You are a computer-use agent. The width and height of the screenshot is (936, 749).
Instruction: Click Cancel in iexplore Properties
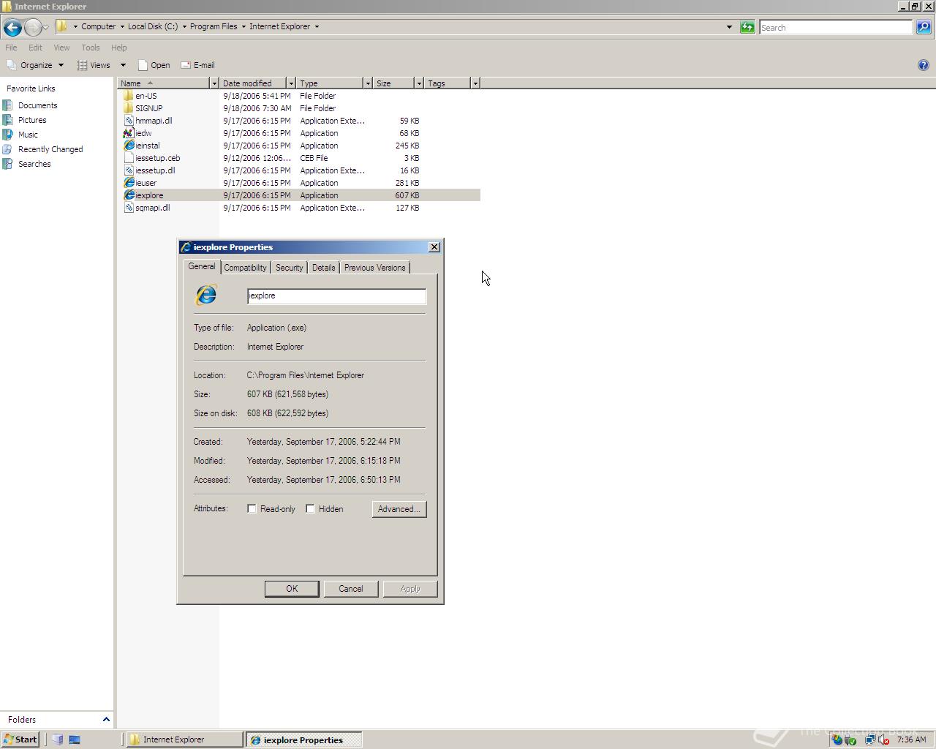(x=351, y=589)
